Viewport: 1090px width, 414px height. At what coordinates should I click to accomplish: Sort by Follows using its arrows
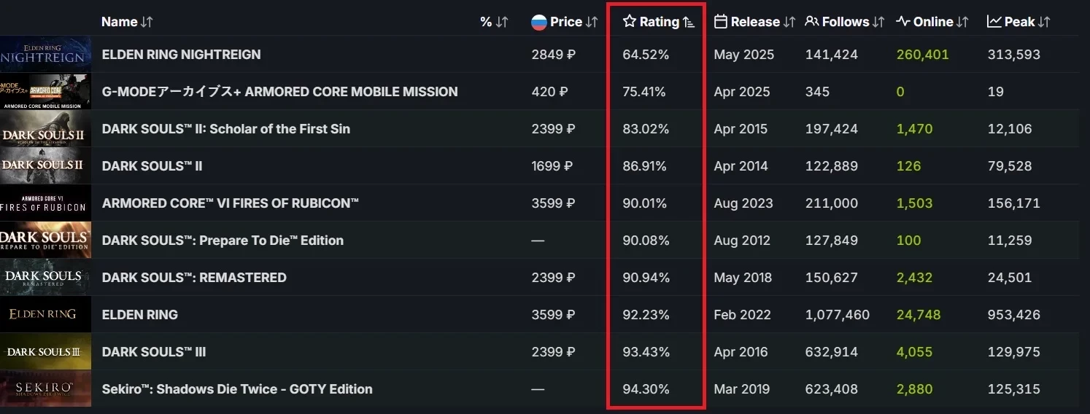tap(878, 22)
